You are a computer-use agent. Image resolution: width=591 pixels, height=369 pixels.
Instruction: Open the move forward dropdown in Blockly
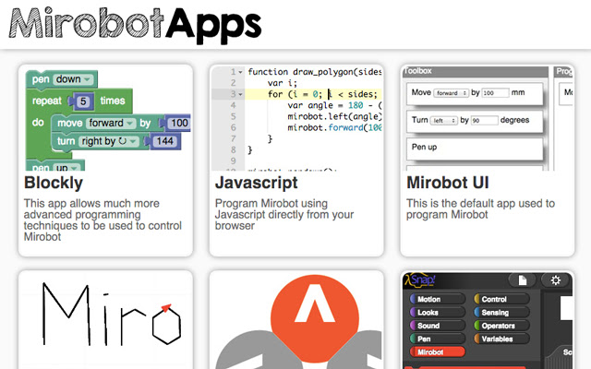tap(111, 123)
